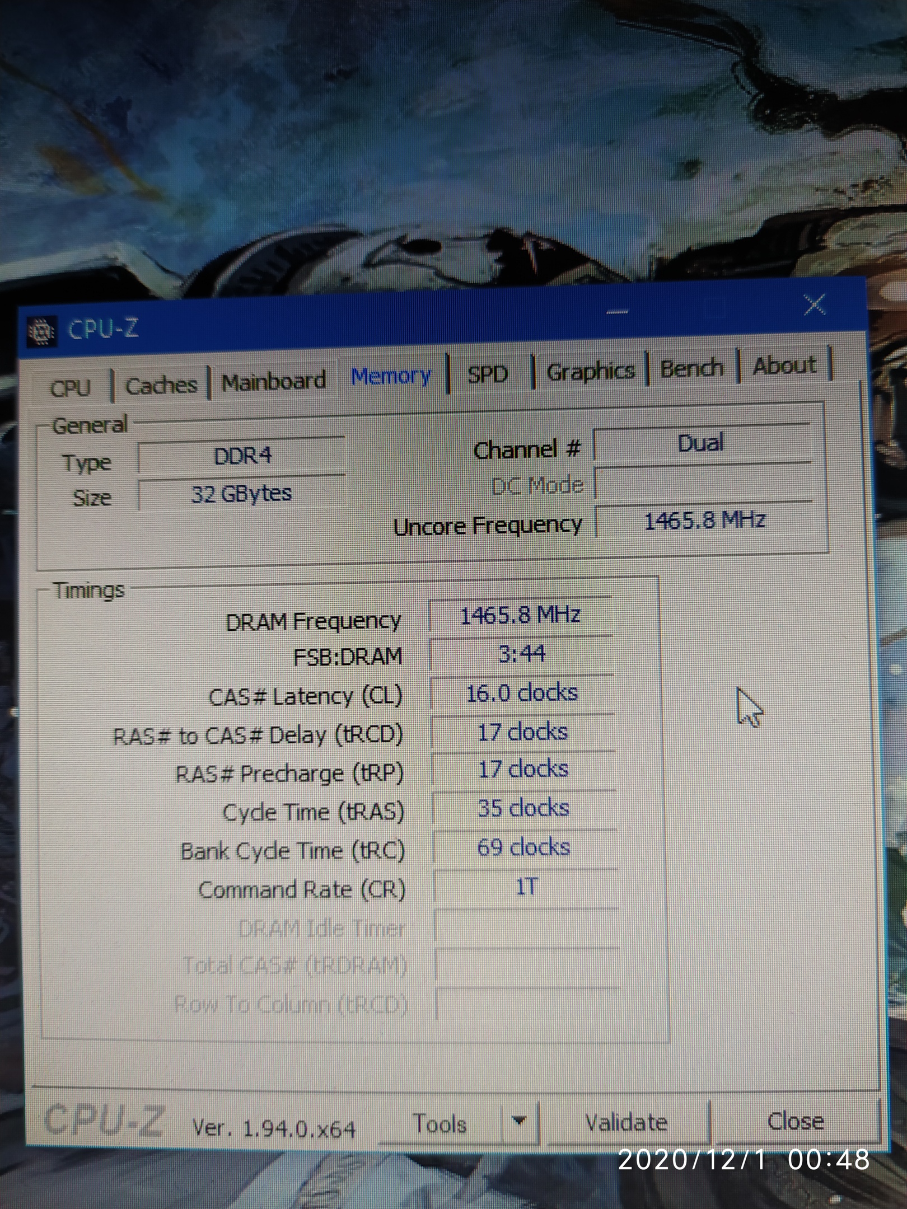
Task: Click the FSB:DRAM 3:44 value
Action: tap(522, 654)
